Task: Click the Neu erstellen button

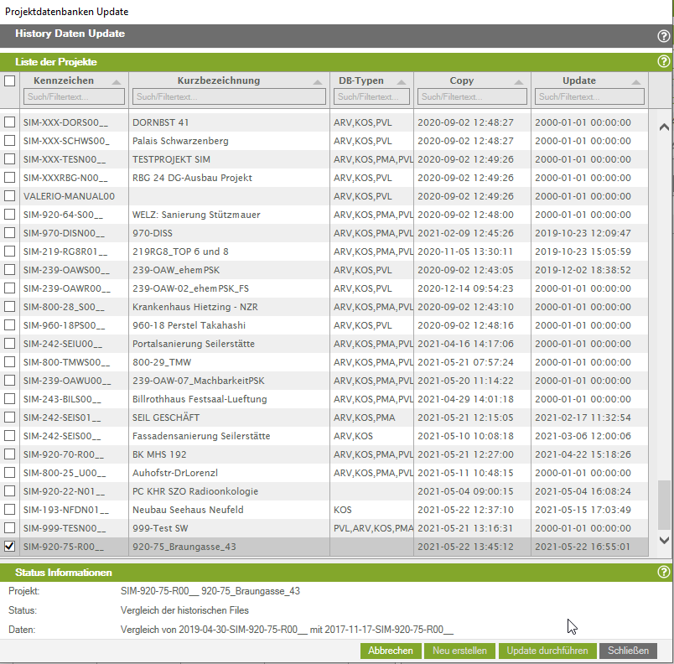Action: [459, 651]
